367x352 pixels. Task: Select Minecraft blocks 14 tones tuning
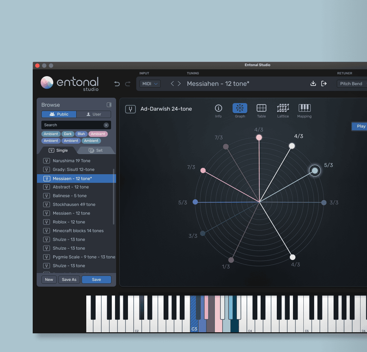[x=76, y=231]
